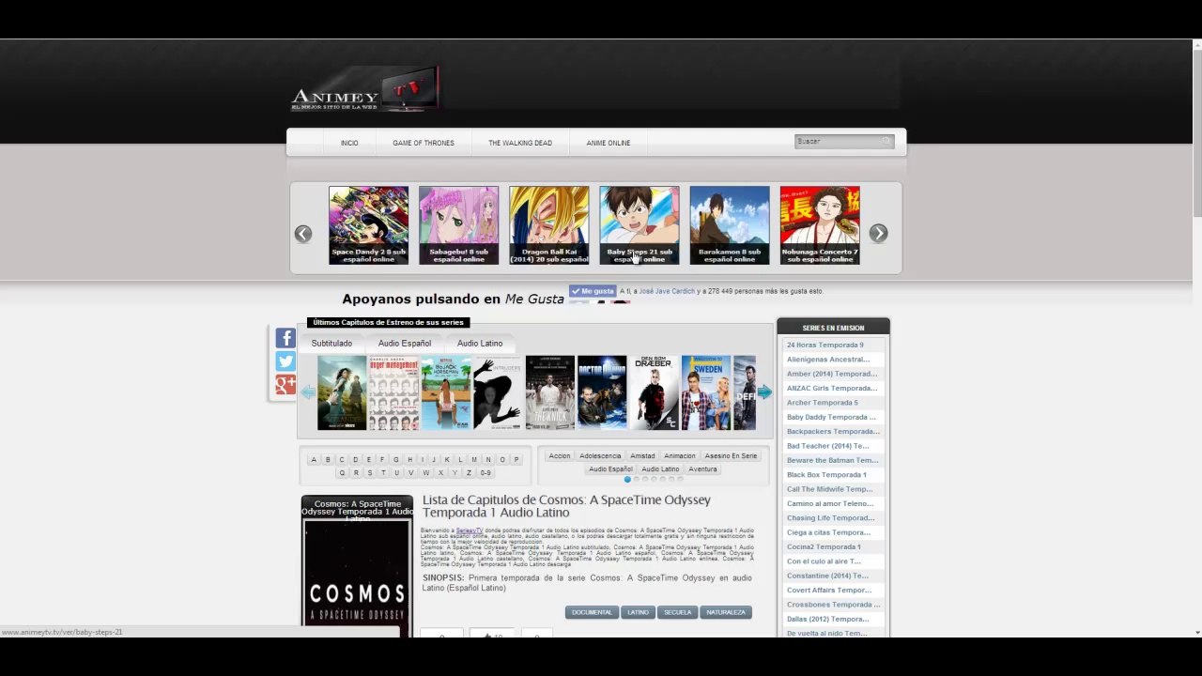Switch to the Audio Español tab
1202x676 pixels.
(x=405, y=344)
